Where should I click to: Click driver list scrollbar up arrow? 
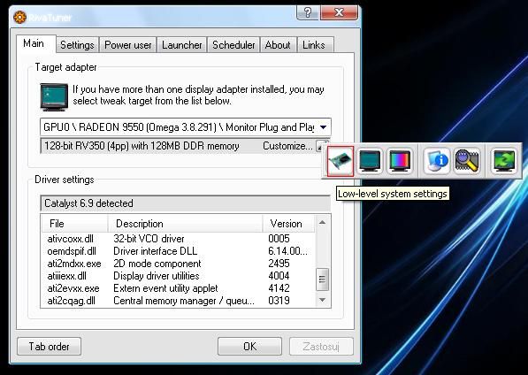[322, 223]
